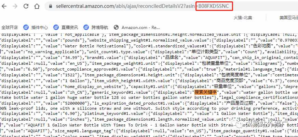Click the ASIN B08FXD5SNC in the URL
The image size is (298, 137).
click(x=214, y=6)
